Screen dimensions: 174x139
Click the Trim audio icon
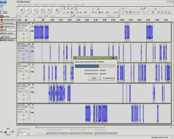point(134,12)
